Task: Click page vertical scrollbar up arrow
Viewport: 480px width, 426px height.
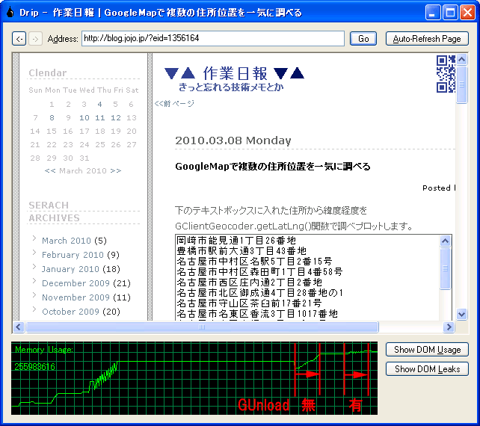Action: point(461,59)
